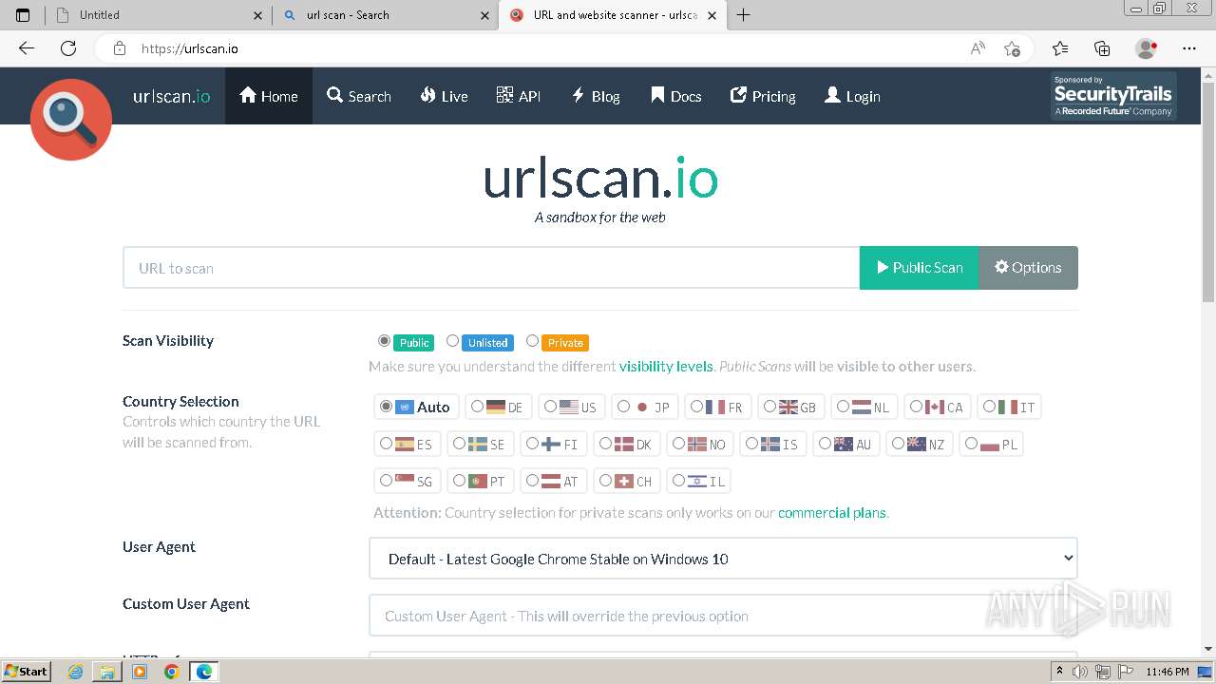The image size is (1216, 684).
Task: Open the visibility levels link
Action: 666,367
